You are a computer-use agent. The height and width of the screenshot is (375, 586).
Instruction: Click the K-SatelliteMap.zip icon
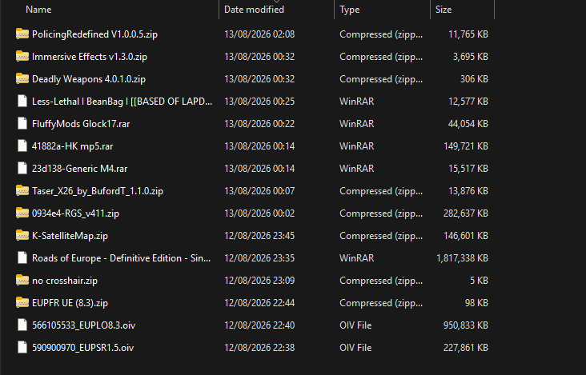(22, 235)
